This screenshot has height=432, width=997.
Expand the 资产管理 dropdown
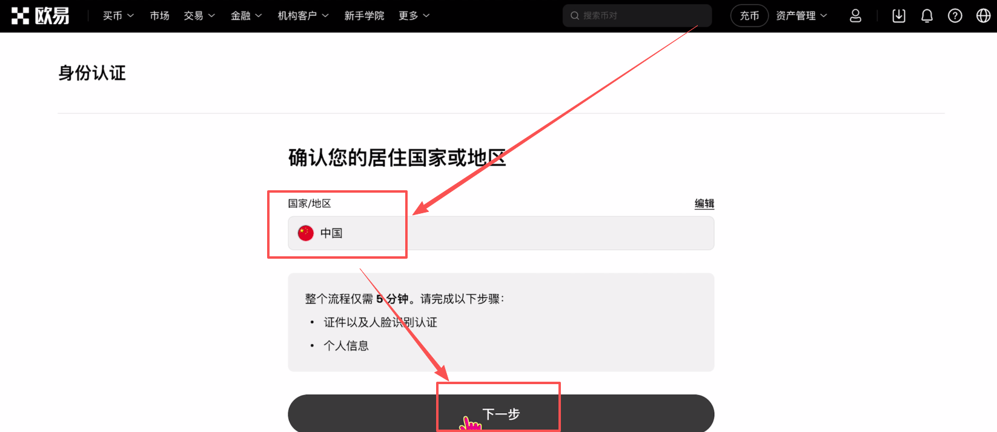click(801, 16)
